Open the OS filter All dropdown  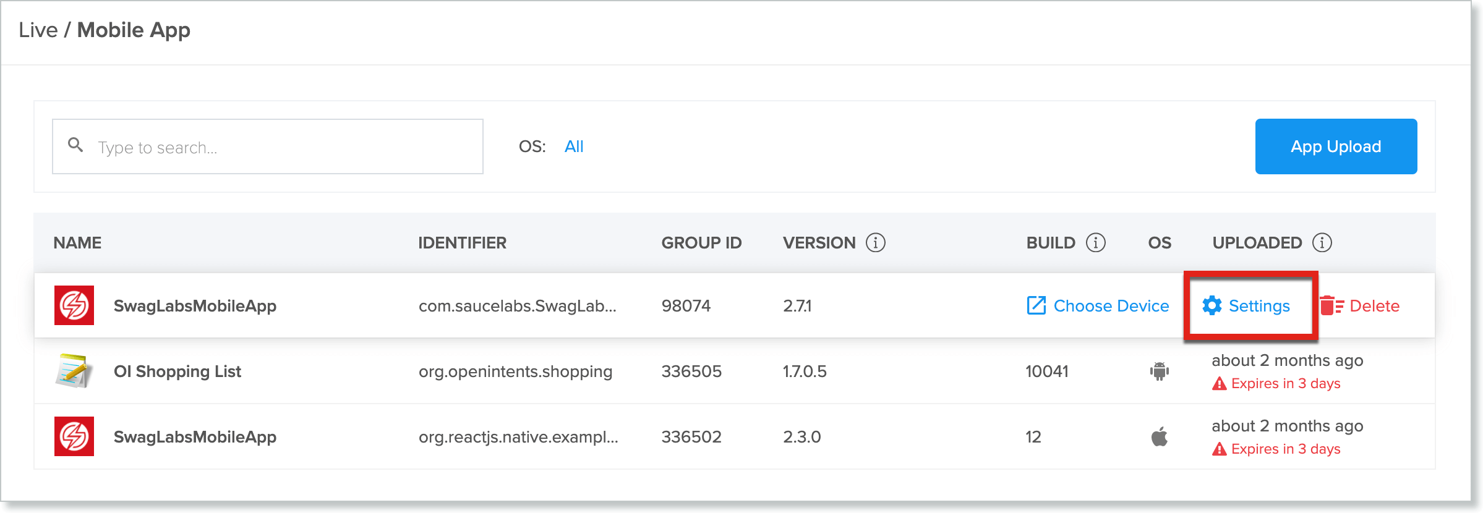click(573, 146)
